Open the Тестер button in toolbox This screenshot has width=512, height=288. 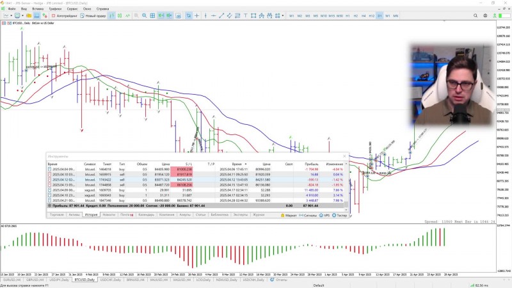click(340, 216)
